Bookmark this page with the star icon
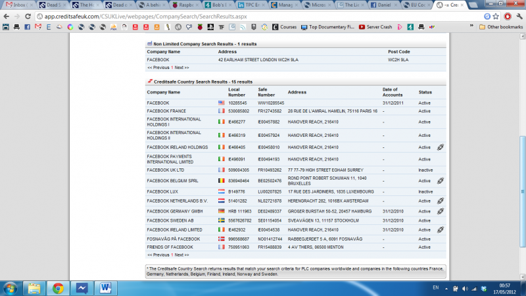The width and height of the screenshot is (526, 296). 496,16
